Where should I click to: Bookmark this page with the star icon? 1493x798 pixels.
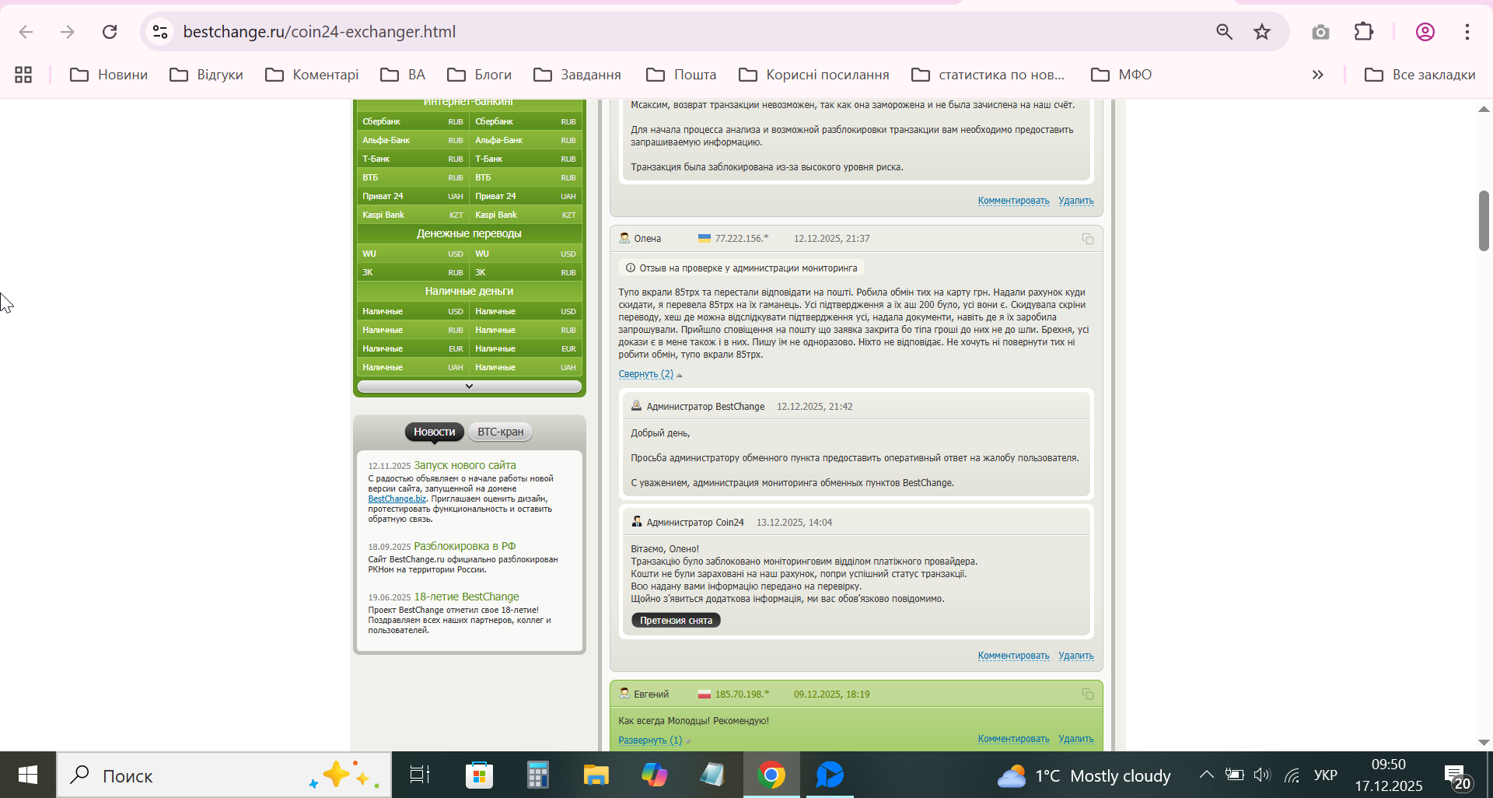tap(1262, 32)
